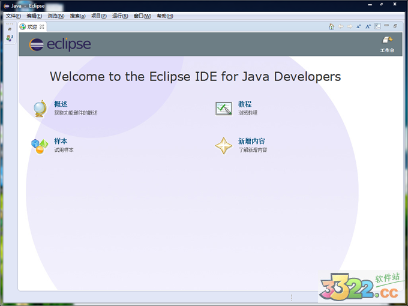The image size is (408, 306).
Task: Click the Eclipse title bar icon
Action: click(x=7, y=6)
